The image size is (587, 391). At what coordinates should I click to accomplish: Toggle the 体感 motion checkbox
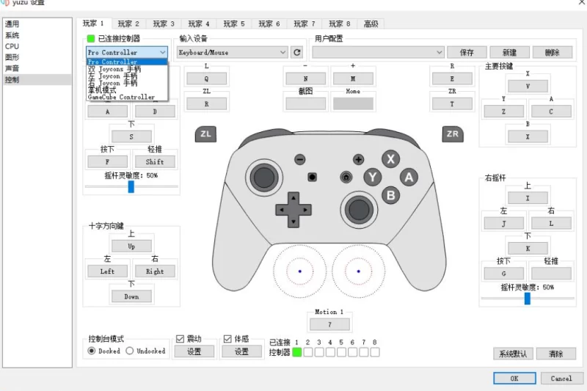(x=228, y=339)
